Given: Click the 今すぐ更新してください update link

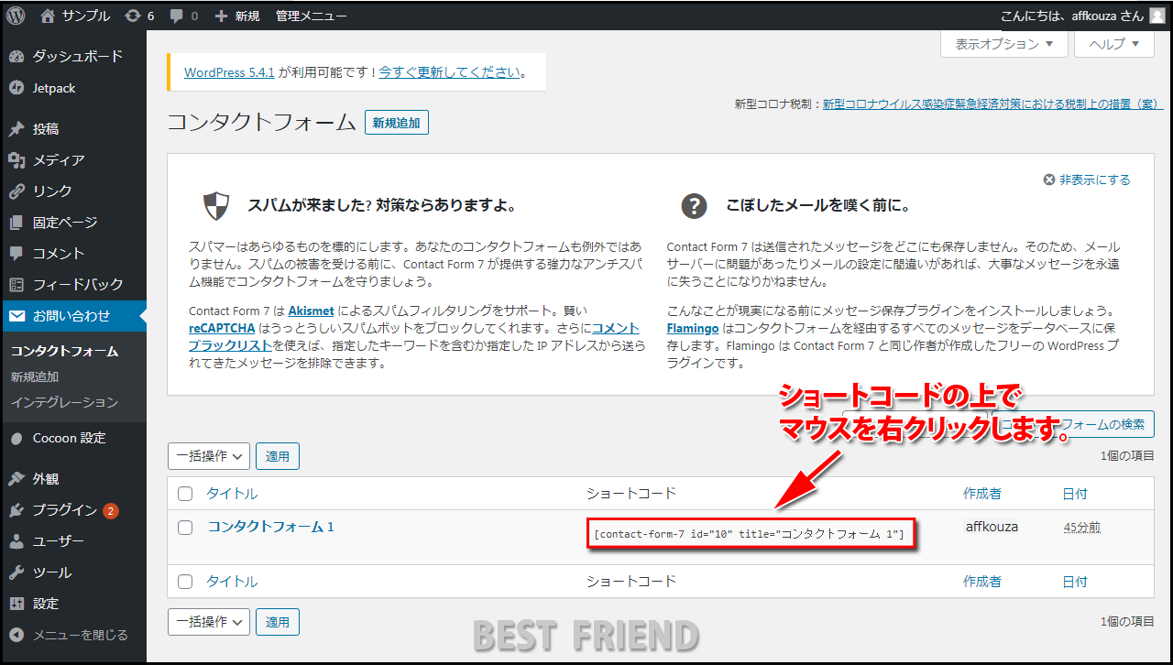Looking at the screenshot, I should [450, 72].
